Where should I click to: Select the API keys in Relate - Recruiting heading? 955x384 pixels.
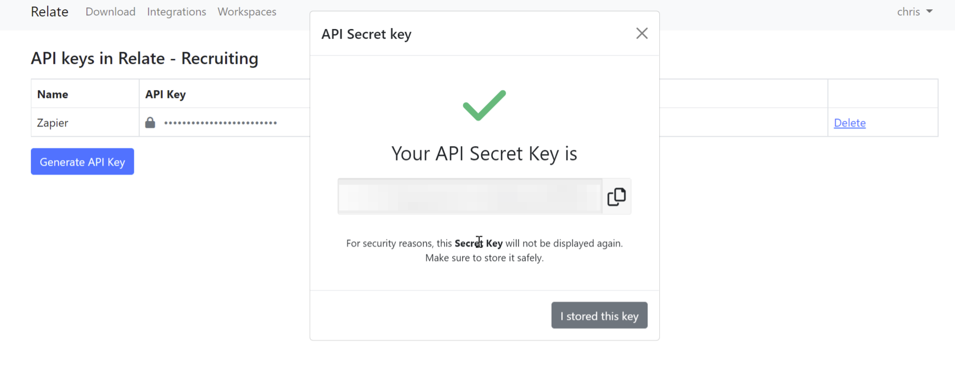(x=145, y=58)
